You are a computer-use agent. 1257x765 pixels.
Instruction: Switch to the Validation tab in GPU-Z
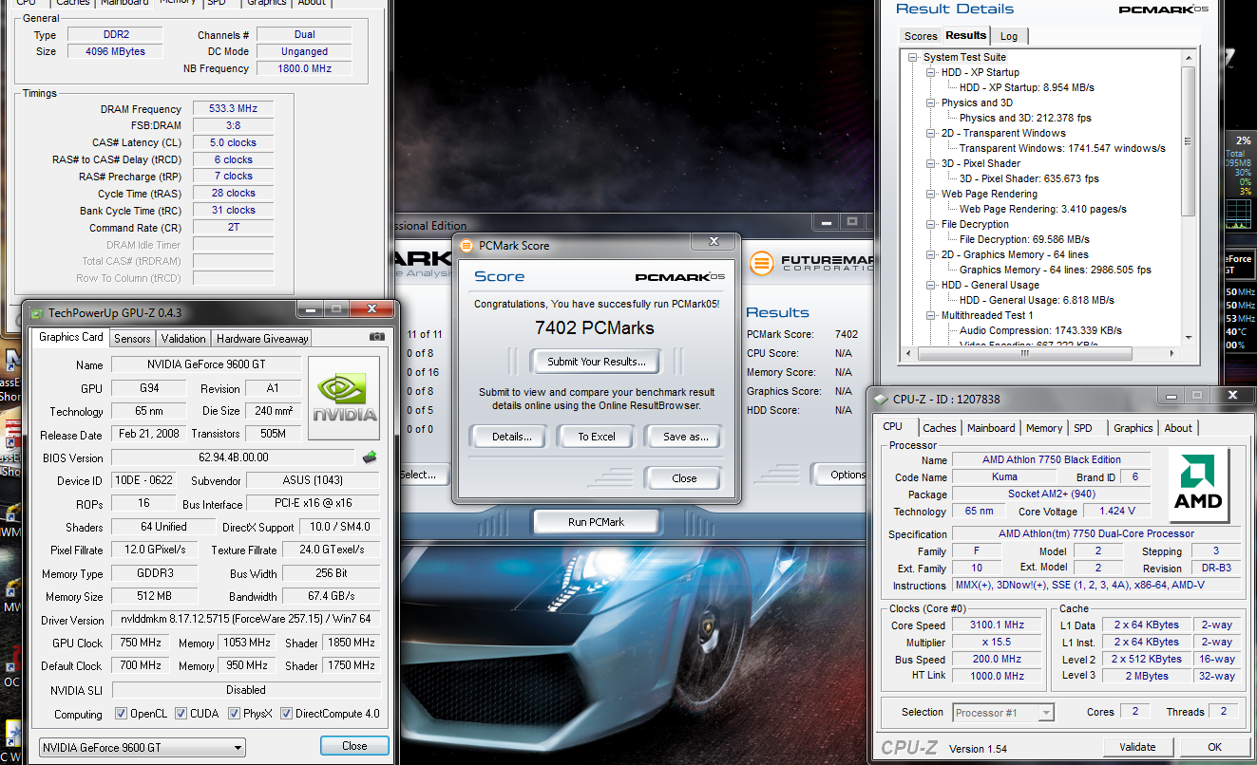coord(183,339)
